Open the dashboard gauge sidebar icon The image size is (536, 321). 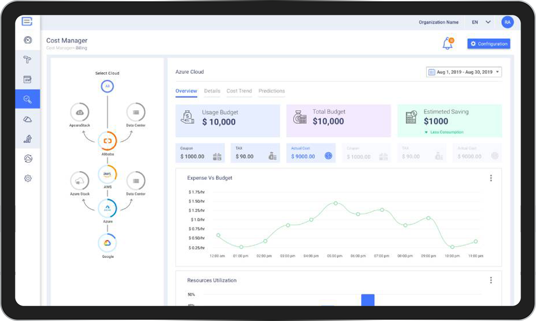click(28, 40)
